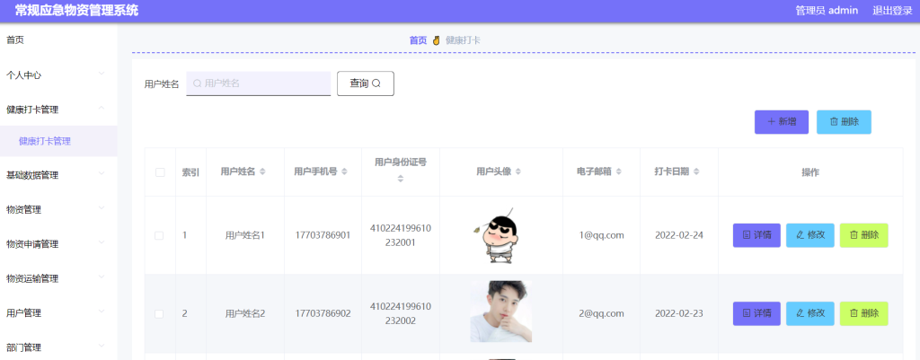Click ID number 410224199610232001
The width and height of the screenshot is (920, 360).
[x=401, y=234]
